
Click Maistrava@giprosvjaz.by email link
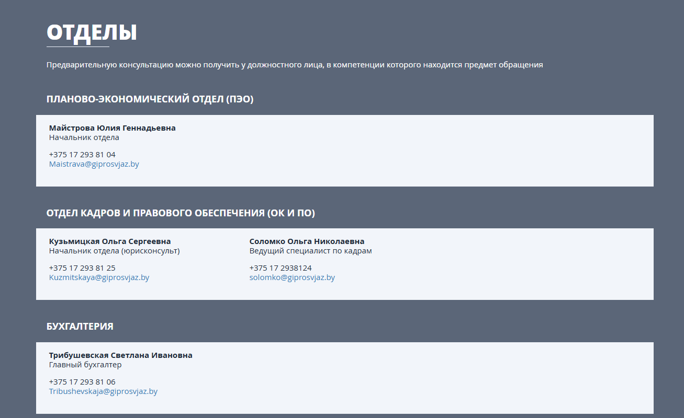(94, 164)
